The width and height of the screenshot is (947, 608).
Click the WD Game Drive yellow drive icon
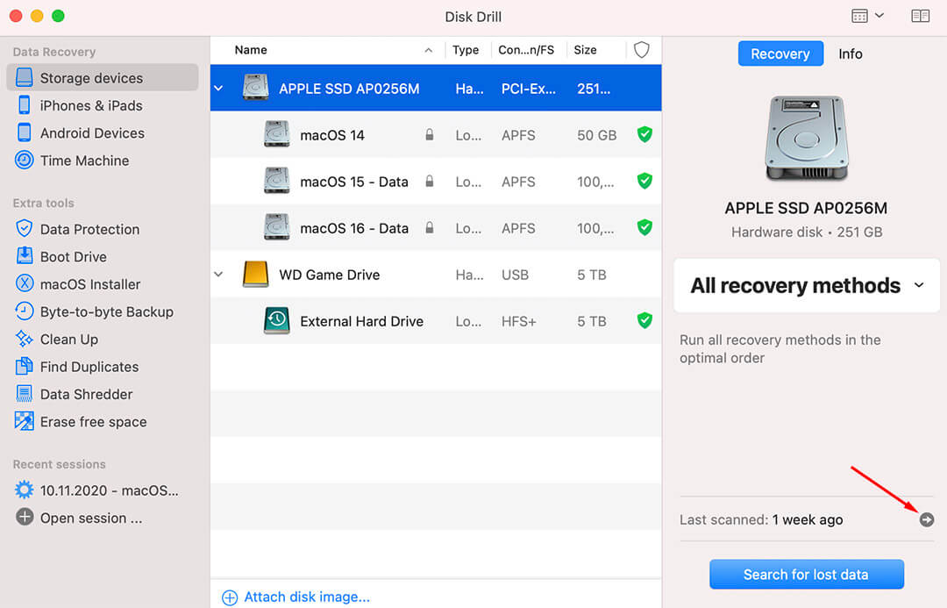[255, 275]
